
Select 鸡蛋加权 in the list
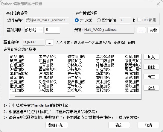click(103, 73)
